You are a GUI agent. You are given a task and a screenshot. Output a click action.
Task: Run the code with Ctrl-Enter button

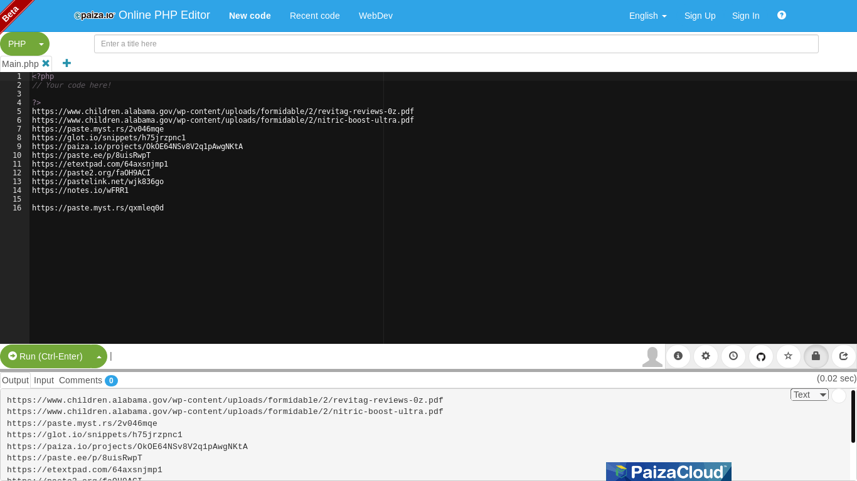46,356
